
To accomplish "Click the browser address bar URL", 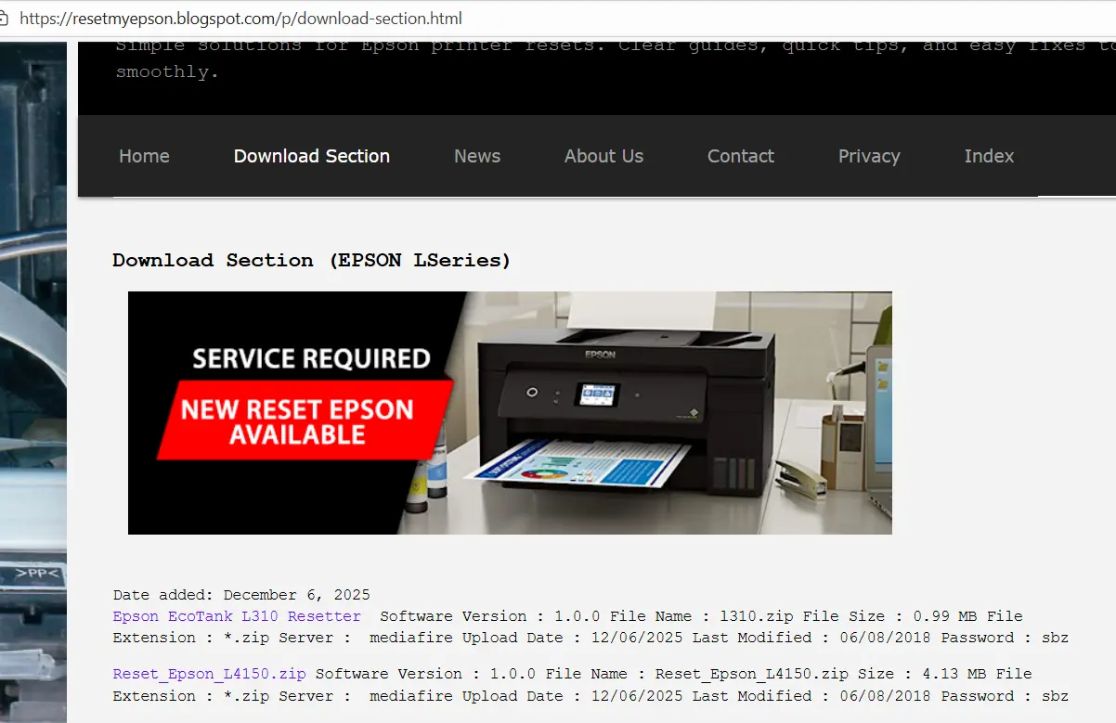I will (240, 19).
